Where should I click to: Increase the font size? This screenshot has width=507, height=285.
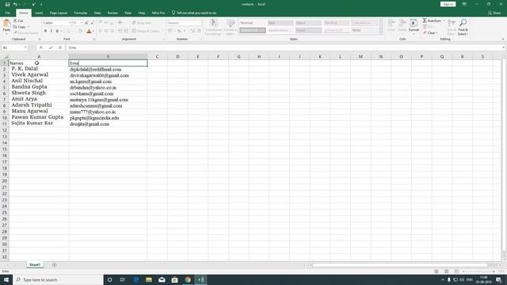pos(86,23)
